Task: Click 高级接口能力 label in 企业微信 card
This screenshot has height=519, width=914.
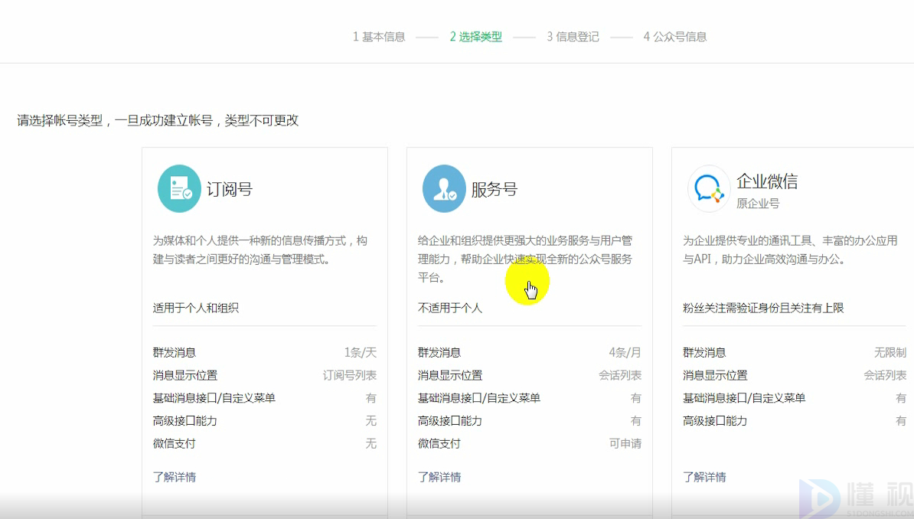Action: click(x=715, y=420)
